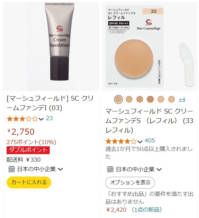Select the first selected color swatch
Image resolution: width=199 pixels, height=218 pixels.
(x=119, y=99)
